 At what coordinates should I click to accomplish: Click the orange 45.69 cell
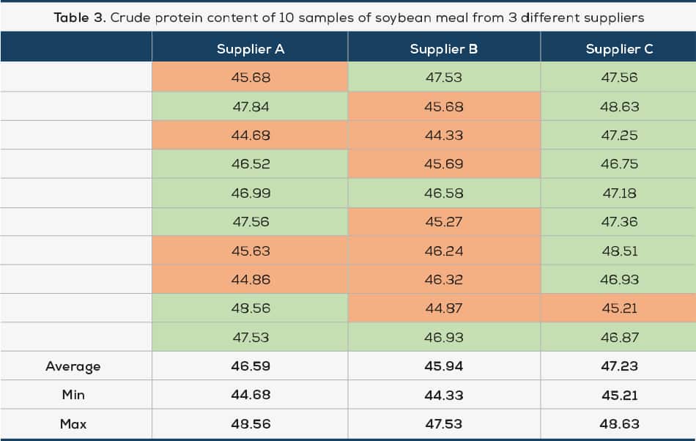click(444, 164)
